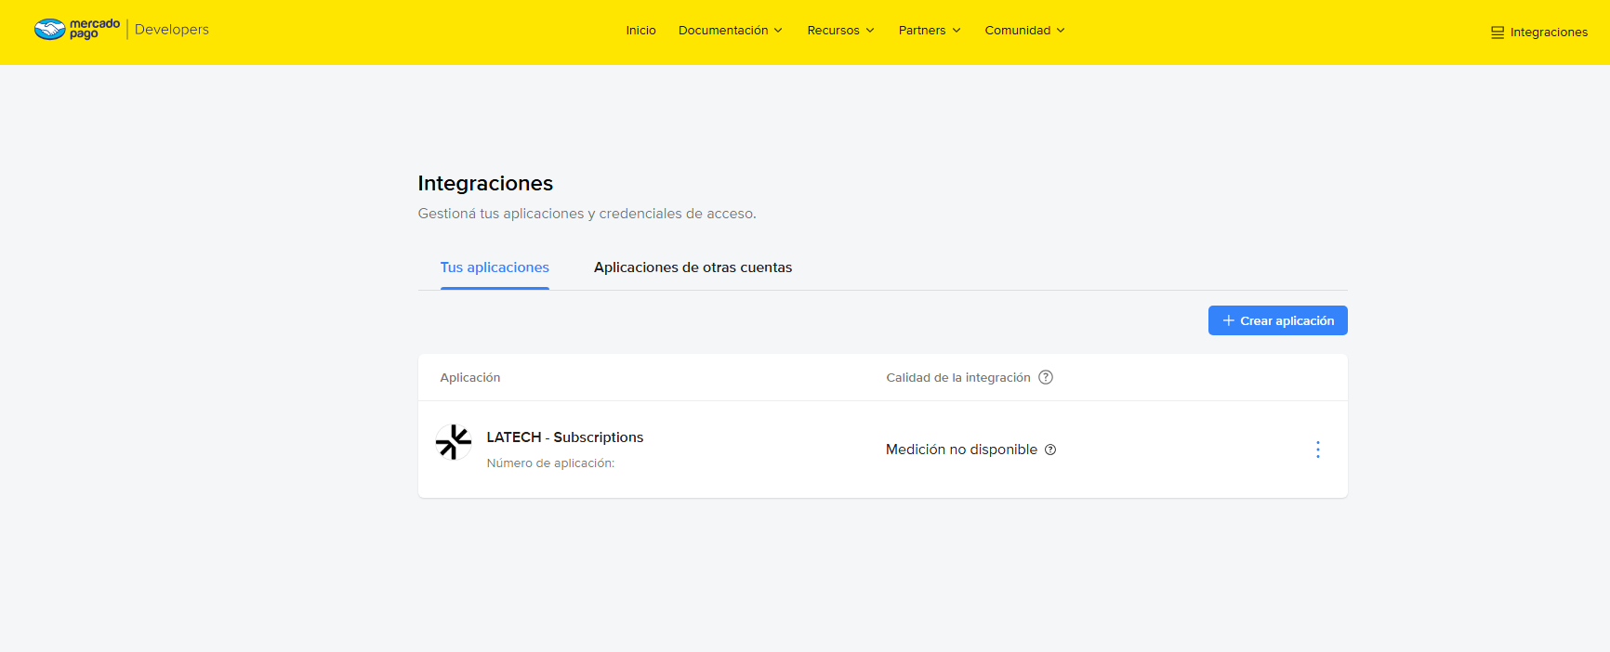Open the Developers home link
The image size is (1610, 652).
[172, 30]
